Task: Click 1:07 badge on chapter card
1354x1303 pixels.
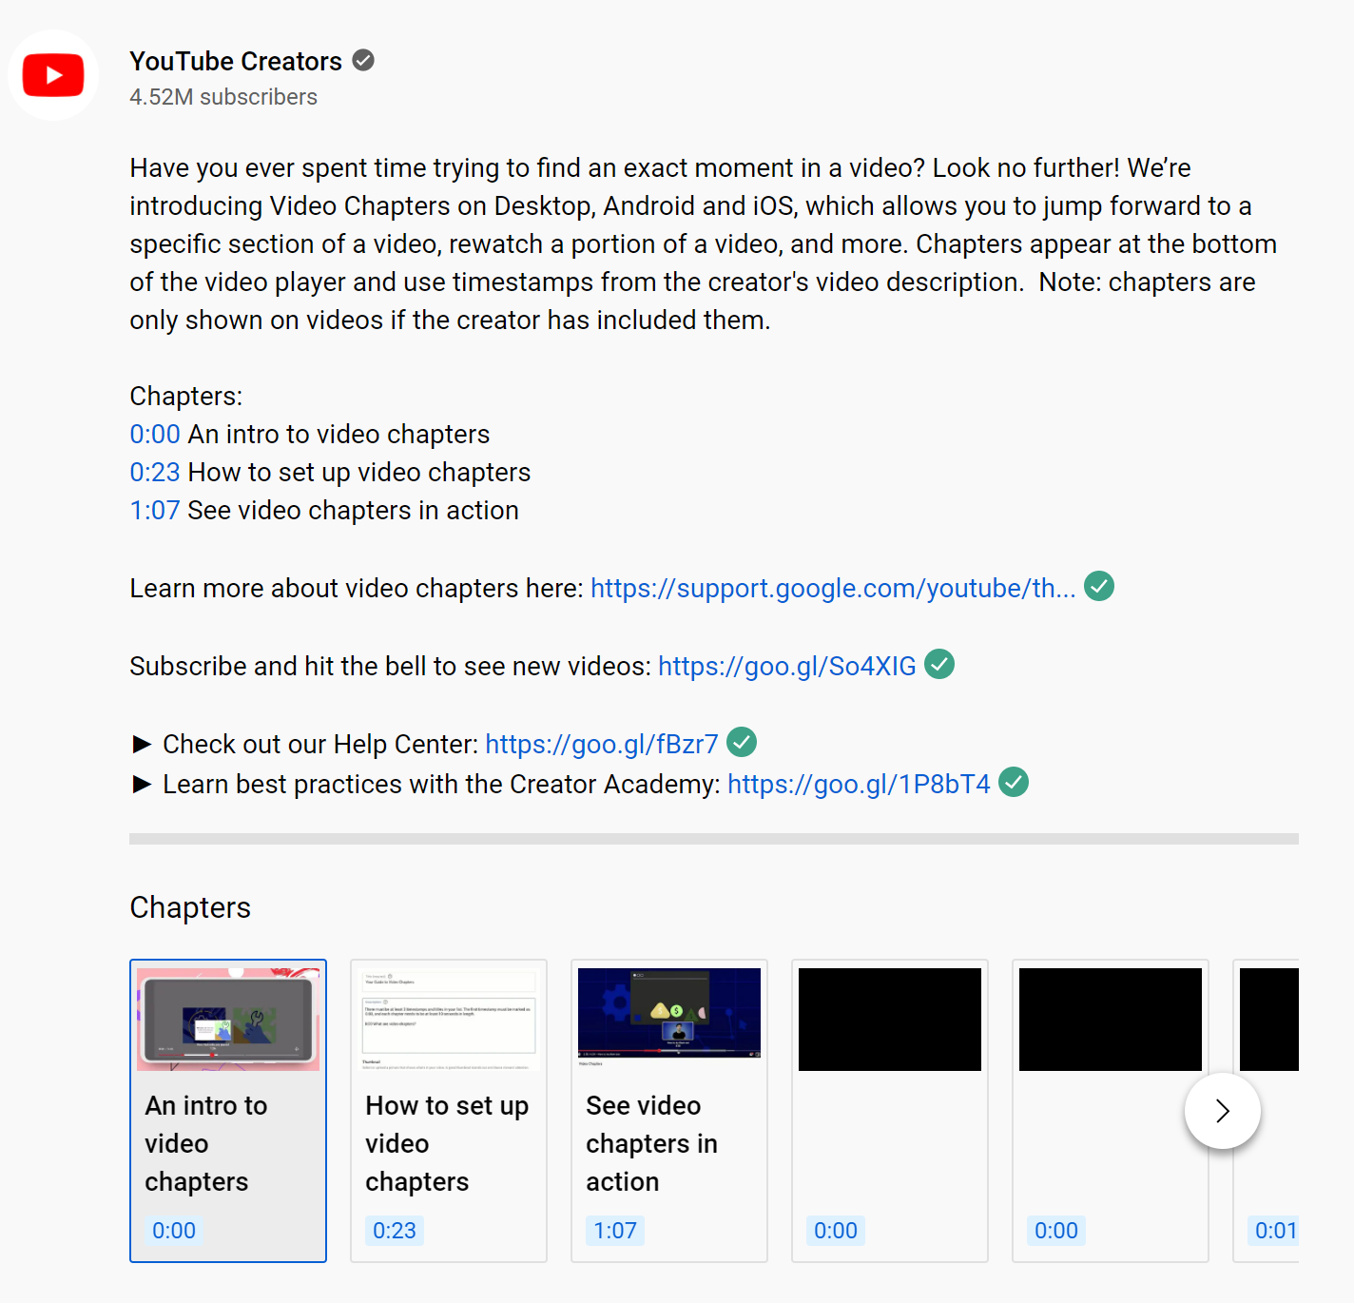Action: (x=615, y=1231)
